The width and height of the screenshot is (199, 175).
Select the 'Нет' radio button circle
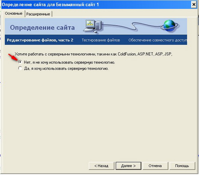(x=20, y=62)
